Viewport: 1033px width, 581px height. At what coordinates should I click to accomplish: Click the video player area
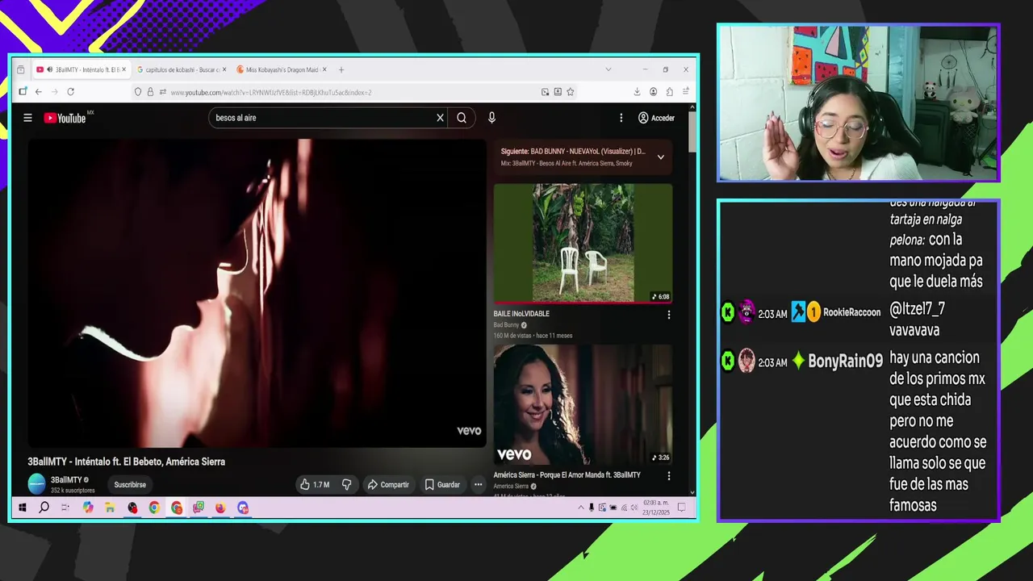[x=257, y=293]
